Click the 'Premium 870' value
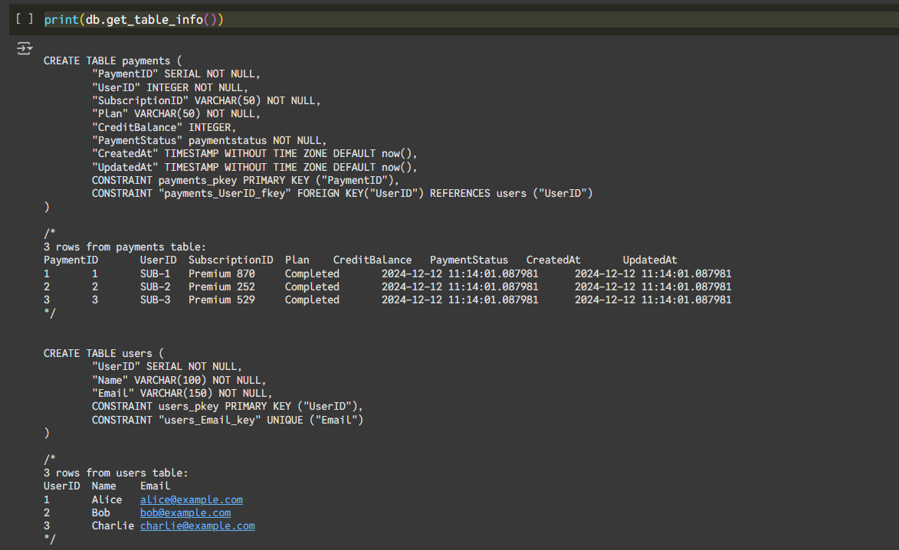 (x=222, y=274)
